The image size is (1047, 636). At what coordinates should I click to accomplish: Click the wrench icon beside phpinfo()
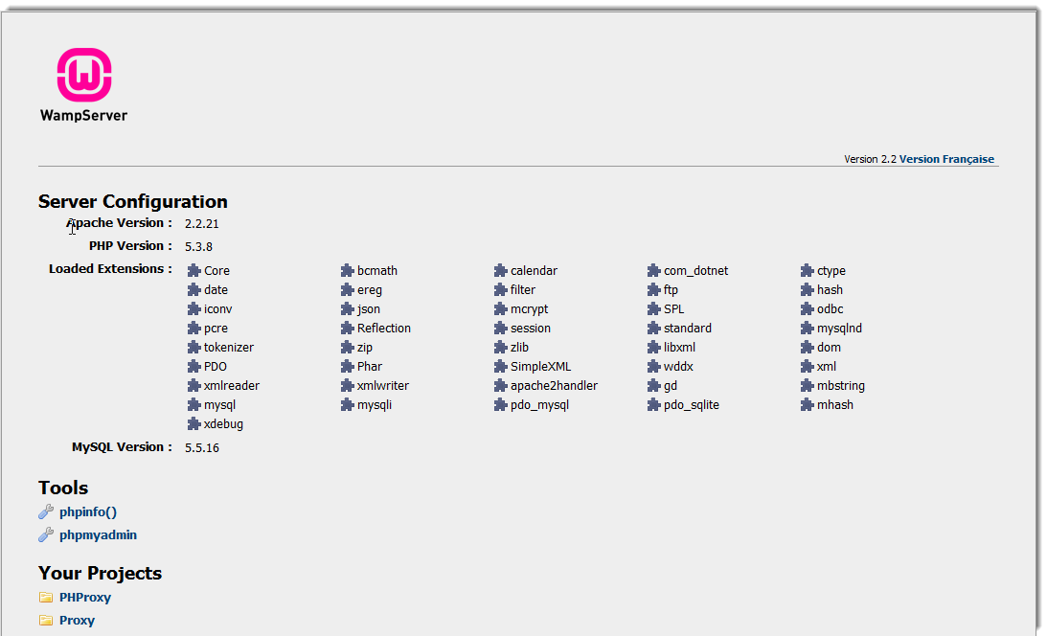tap(46, 511)
